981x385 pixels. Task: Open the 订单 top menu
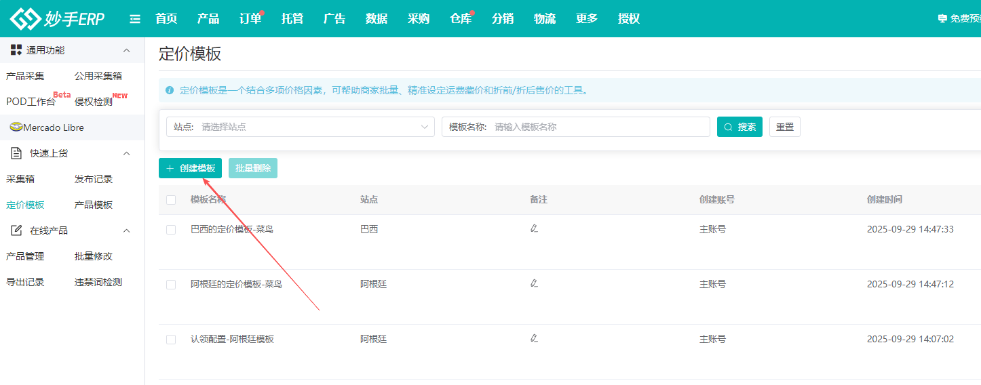point(250,19)
